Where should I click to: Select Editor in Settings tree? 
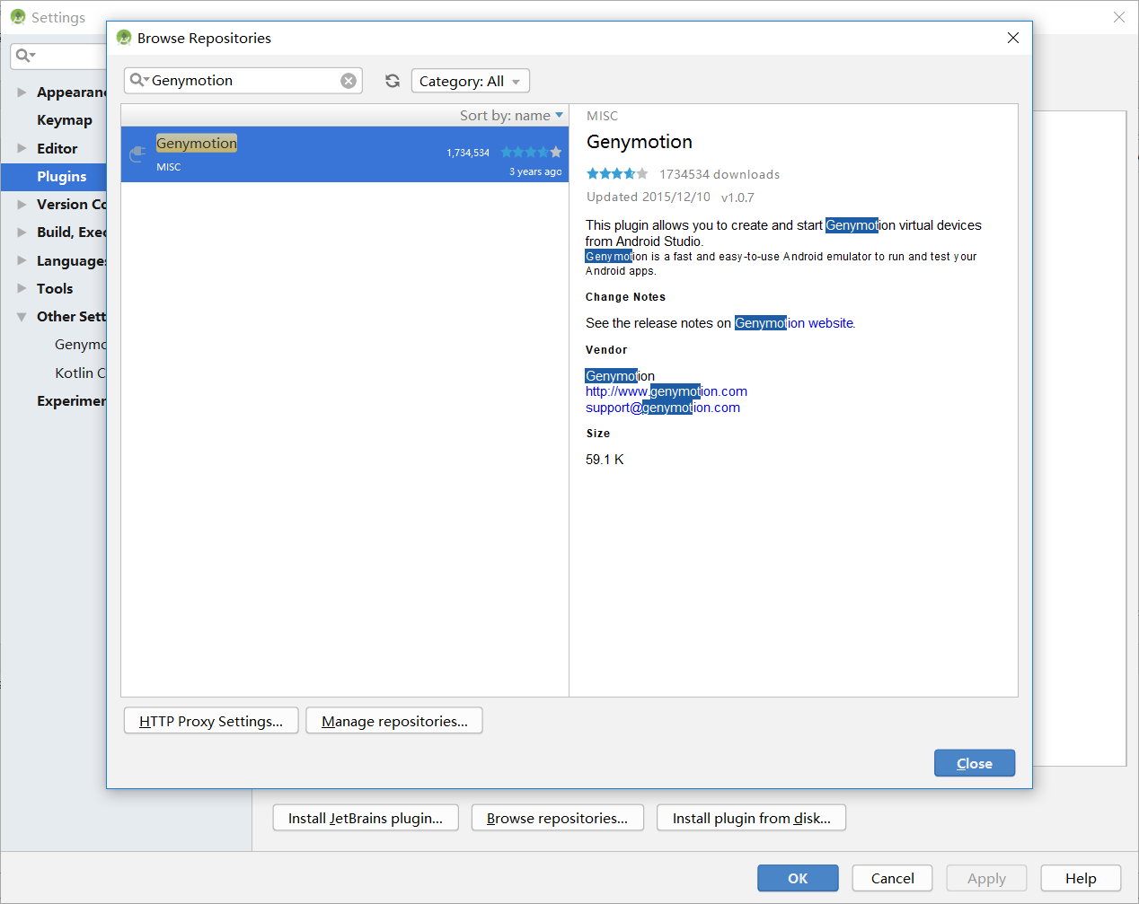(x=57, y=148)
